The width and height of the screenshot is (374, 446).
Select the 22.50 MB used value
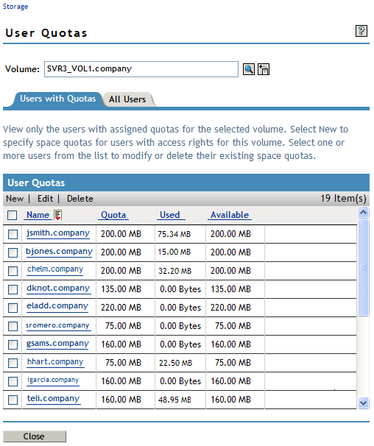tap(175, 364)
